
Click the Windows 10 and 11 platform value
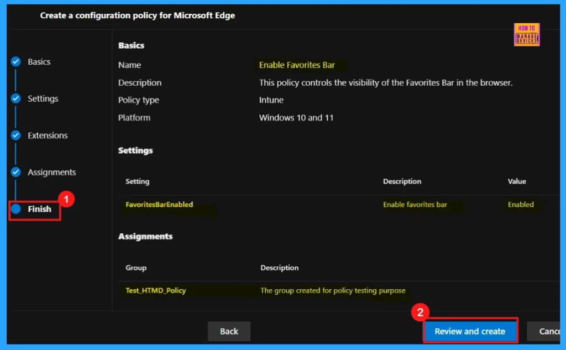[x=296, y=118]
